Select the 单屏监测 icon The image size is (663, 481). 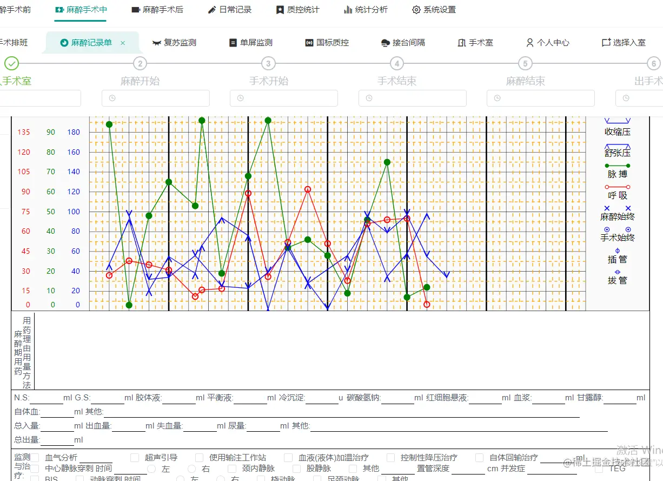point(250,43)
